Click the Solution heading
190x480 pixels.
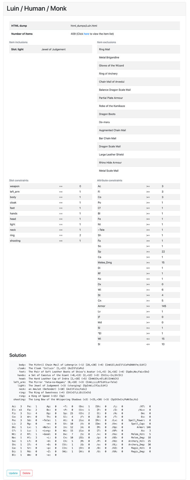coord(18,355)
